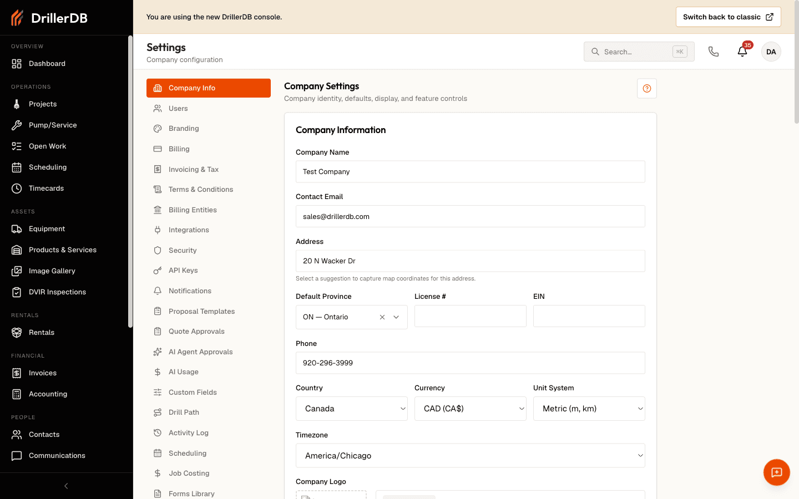Open the Timezone dropdown
799x499 pixels.
tap(471, 456)
